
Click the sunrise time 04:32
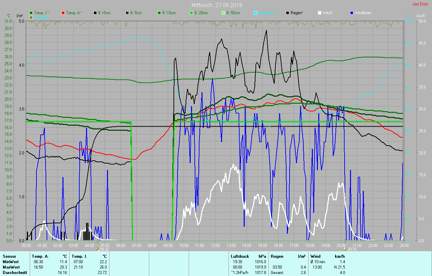(x=104, y=249)
